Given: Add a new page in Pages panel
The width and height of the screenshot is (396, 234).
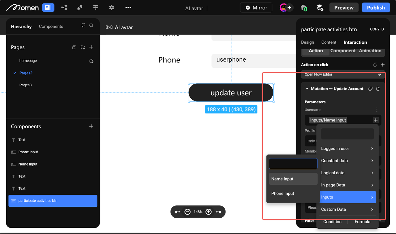Looking at the screenshot, I should 91,47.
